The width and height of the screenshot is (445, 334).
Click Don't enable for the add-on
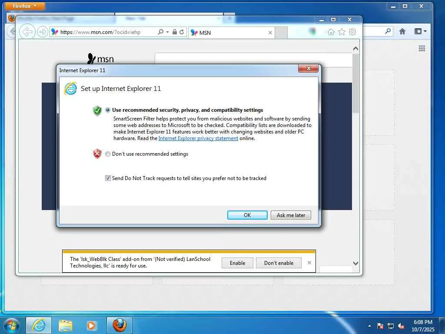279,263
